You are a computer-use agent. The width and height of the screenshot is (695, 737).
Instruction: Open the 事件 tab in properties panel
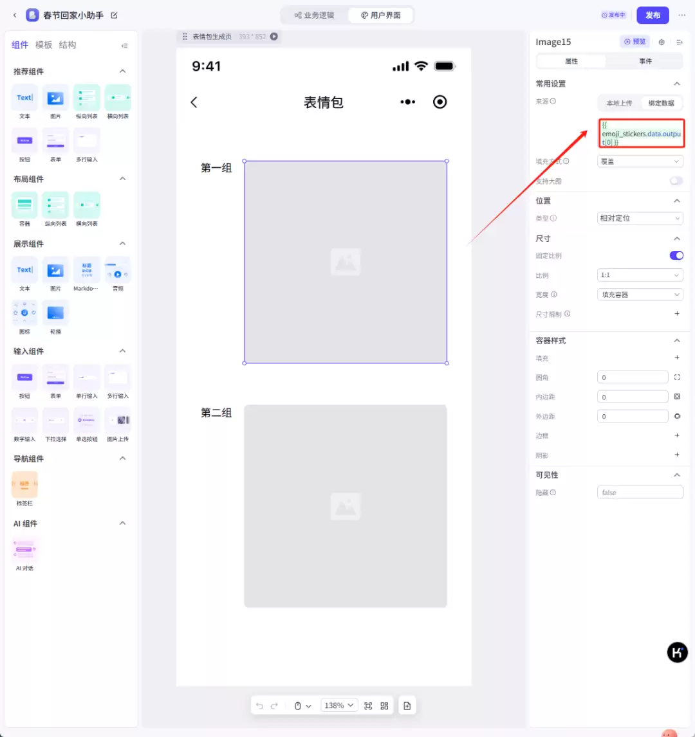coord(645,60)
